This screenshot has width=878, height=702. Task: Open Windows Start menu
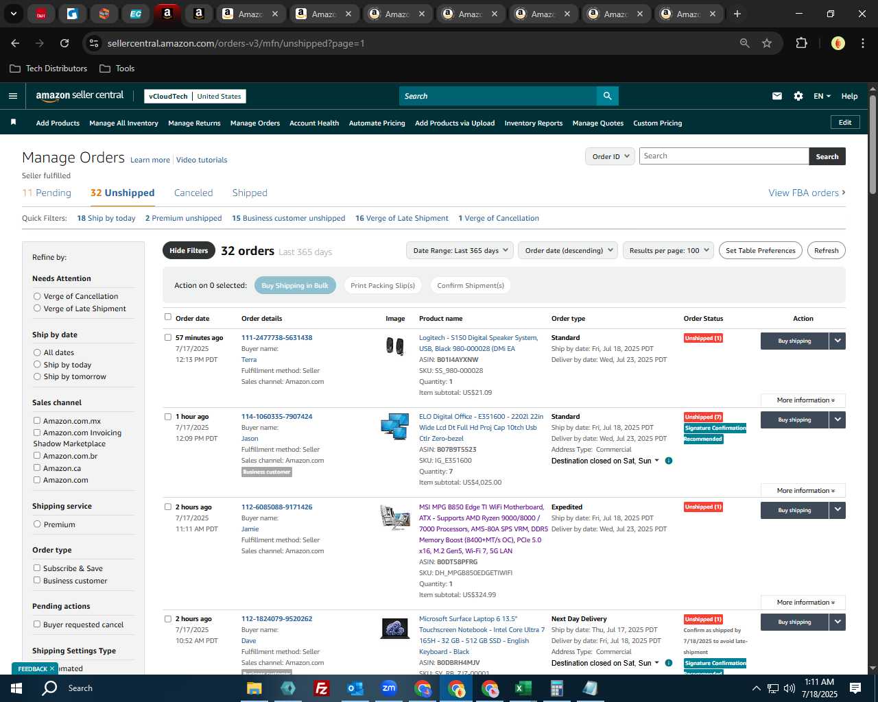point(16,688)
